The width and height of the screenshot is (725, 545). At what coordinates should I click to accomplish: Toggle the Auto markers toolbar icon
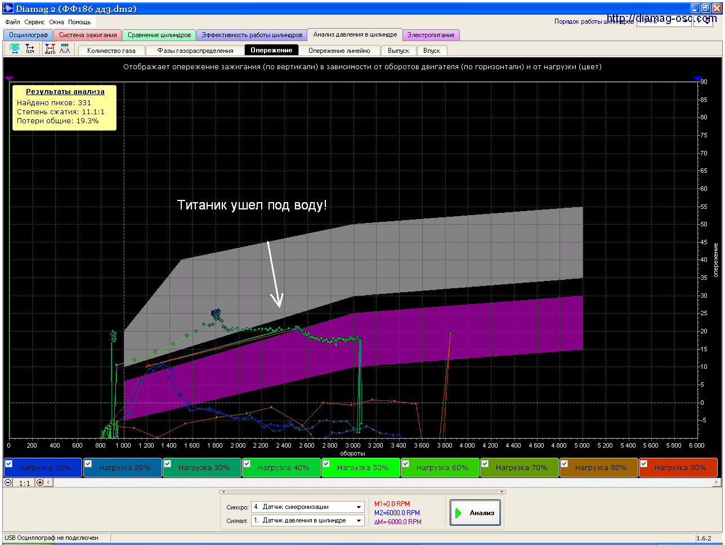(x=50, y=49)
